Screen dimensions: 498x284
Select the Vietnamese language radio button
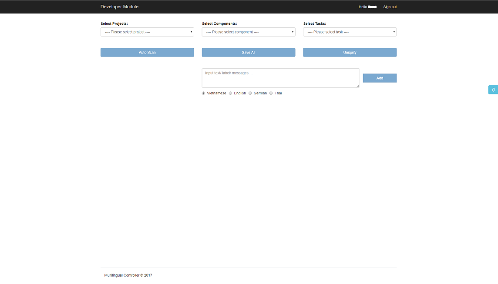(x=203, y=94)
